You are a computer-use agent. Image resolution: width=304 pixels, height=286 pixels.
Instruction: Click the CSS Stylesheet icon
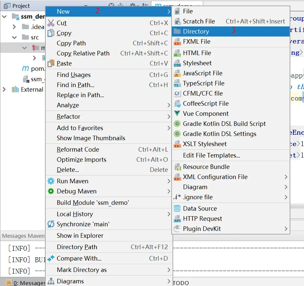point(177,63)
